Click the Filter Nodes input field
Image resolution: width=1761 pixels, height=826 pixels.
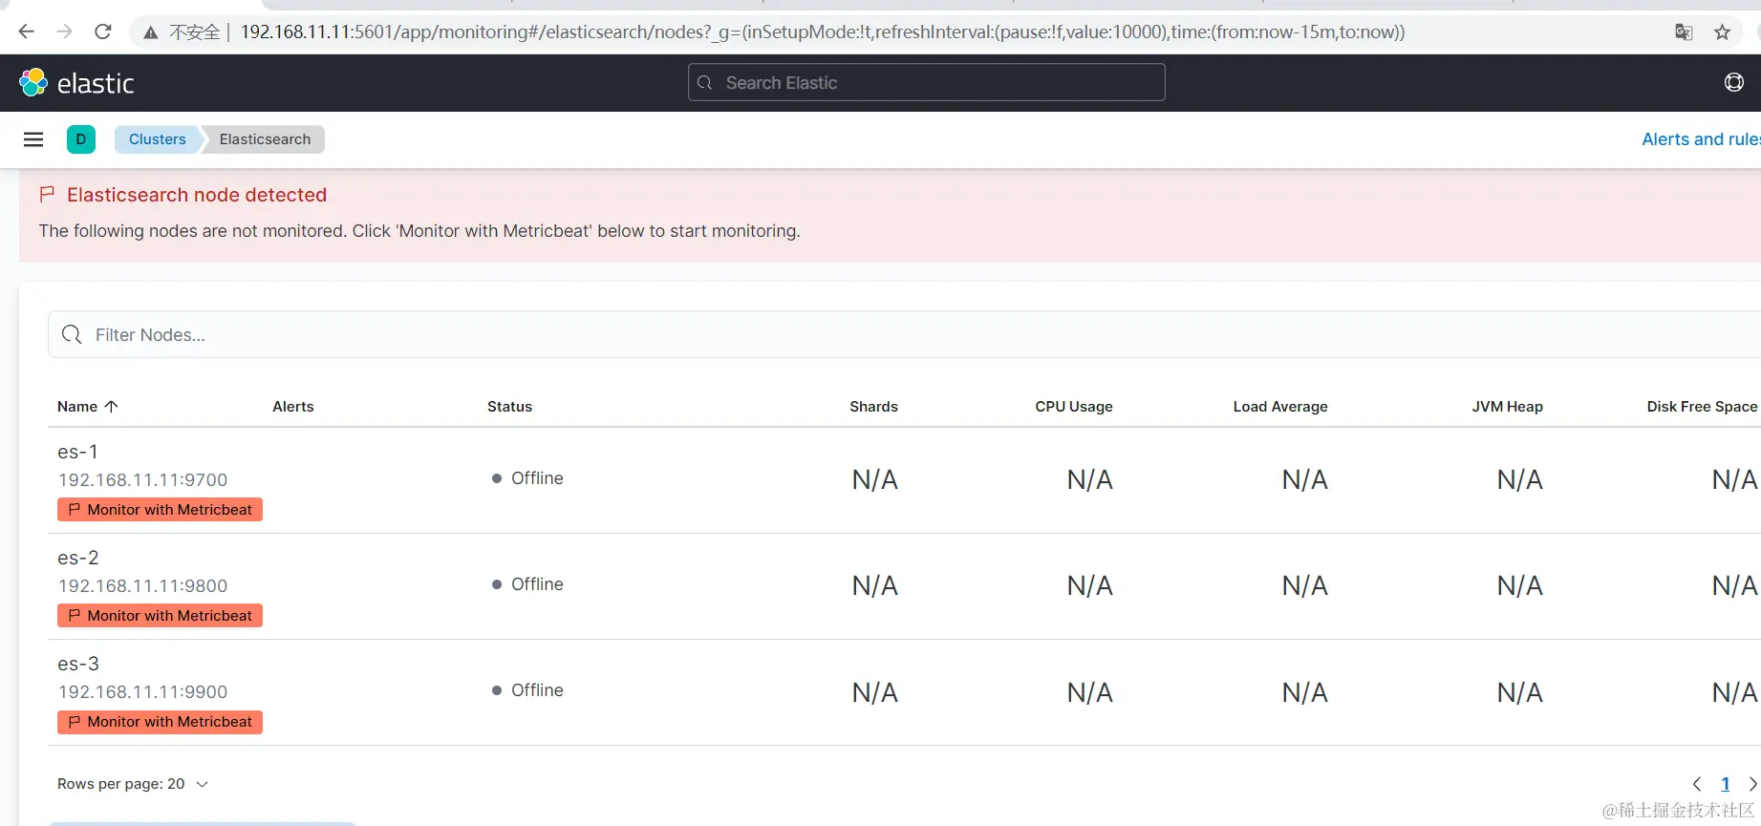coord(904,334)
